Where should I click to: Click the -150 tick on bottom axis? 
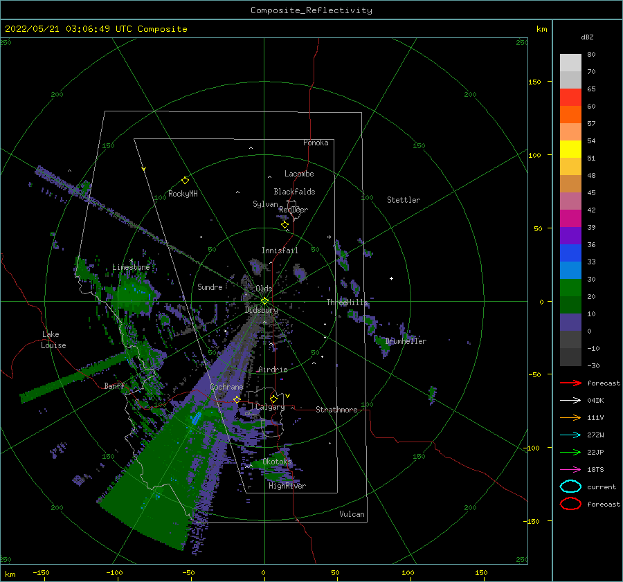pos(41,572)
